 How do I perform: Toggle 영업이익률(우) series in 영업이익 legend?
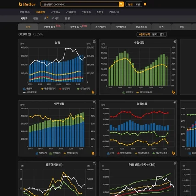(144, 92)
